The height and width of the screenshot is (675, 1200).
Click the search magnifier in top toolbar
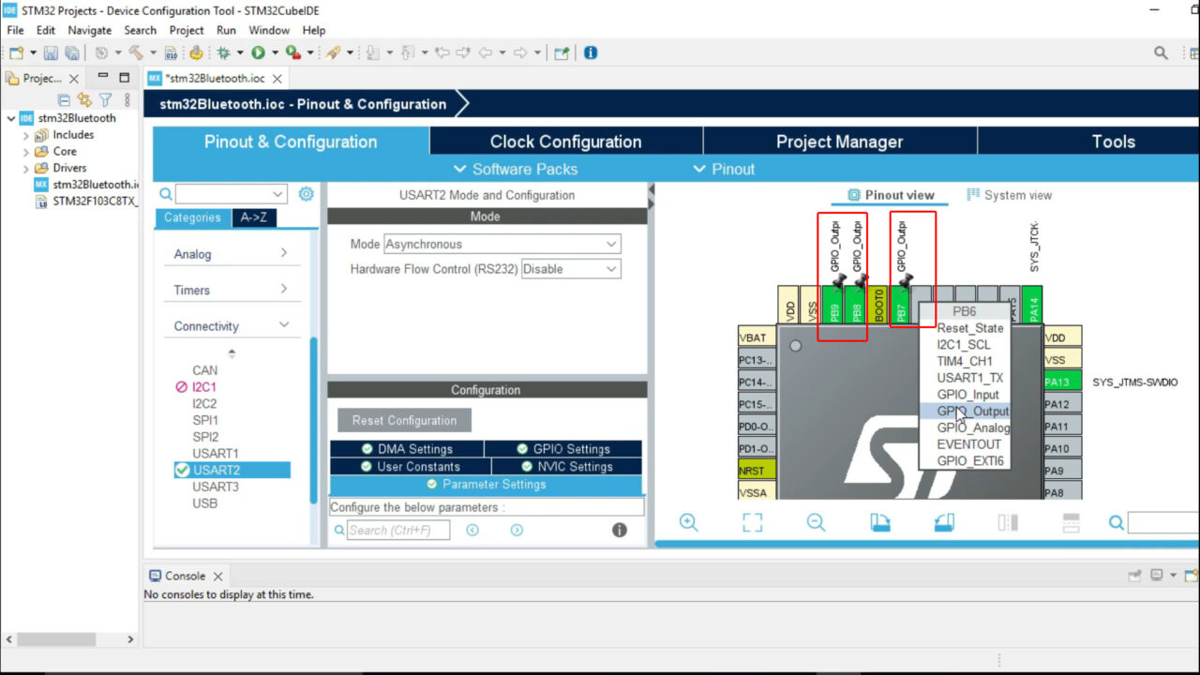click(1162, 52)
